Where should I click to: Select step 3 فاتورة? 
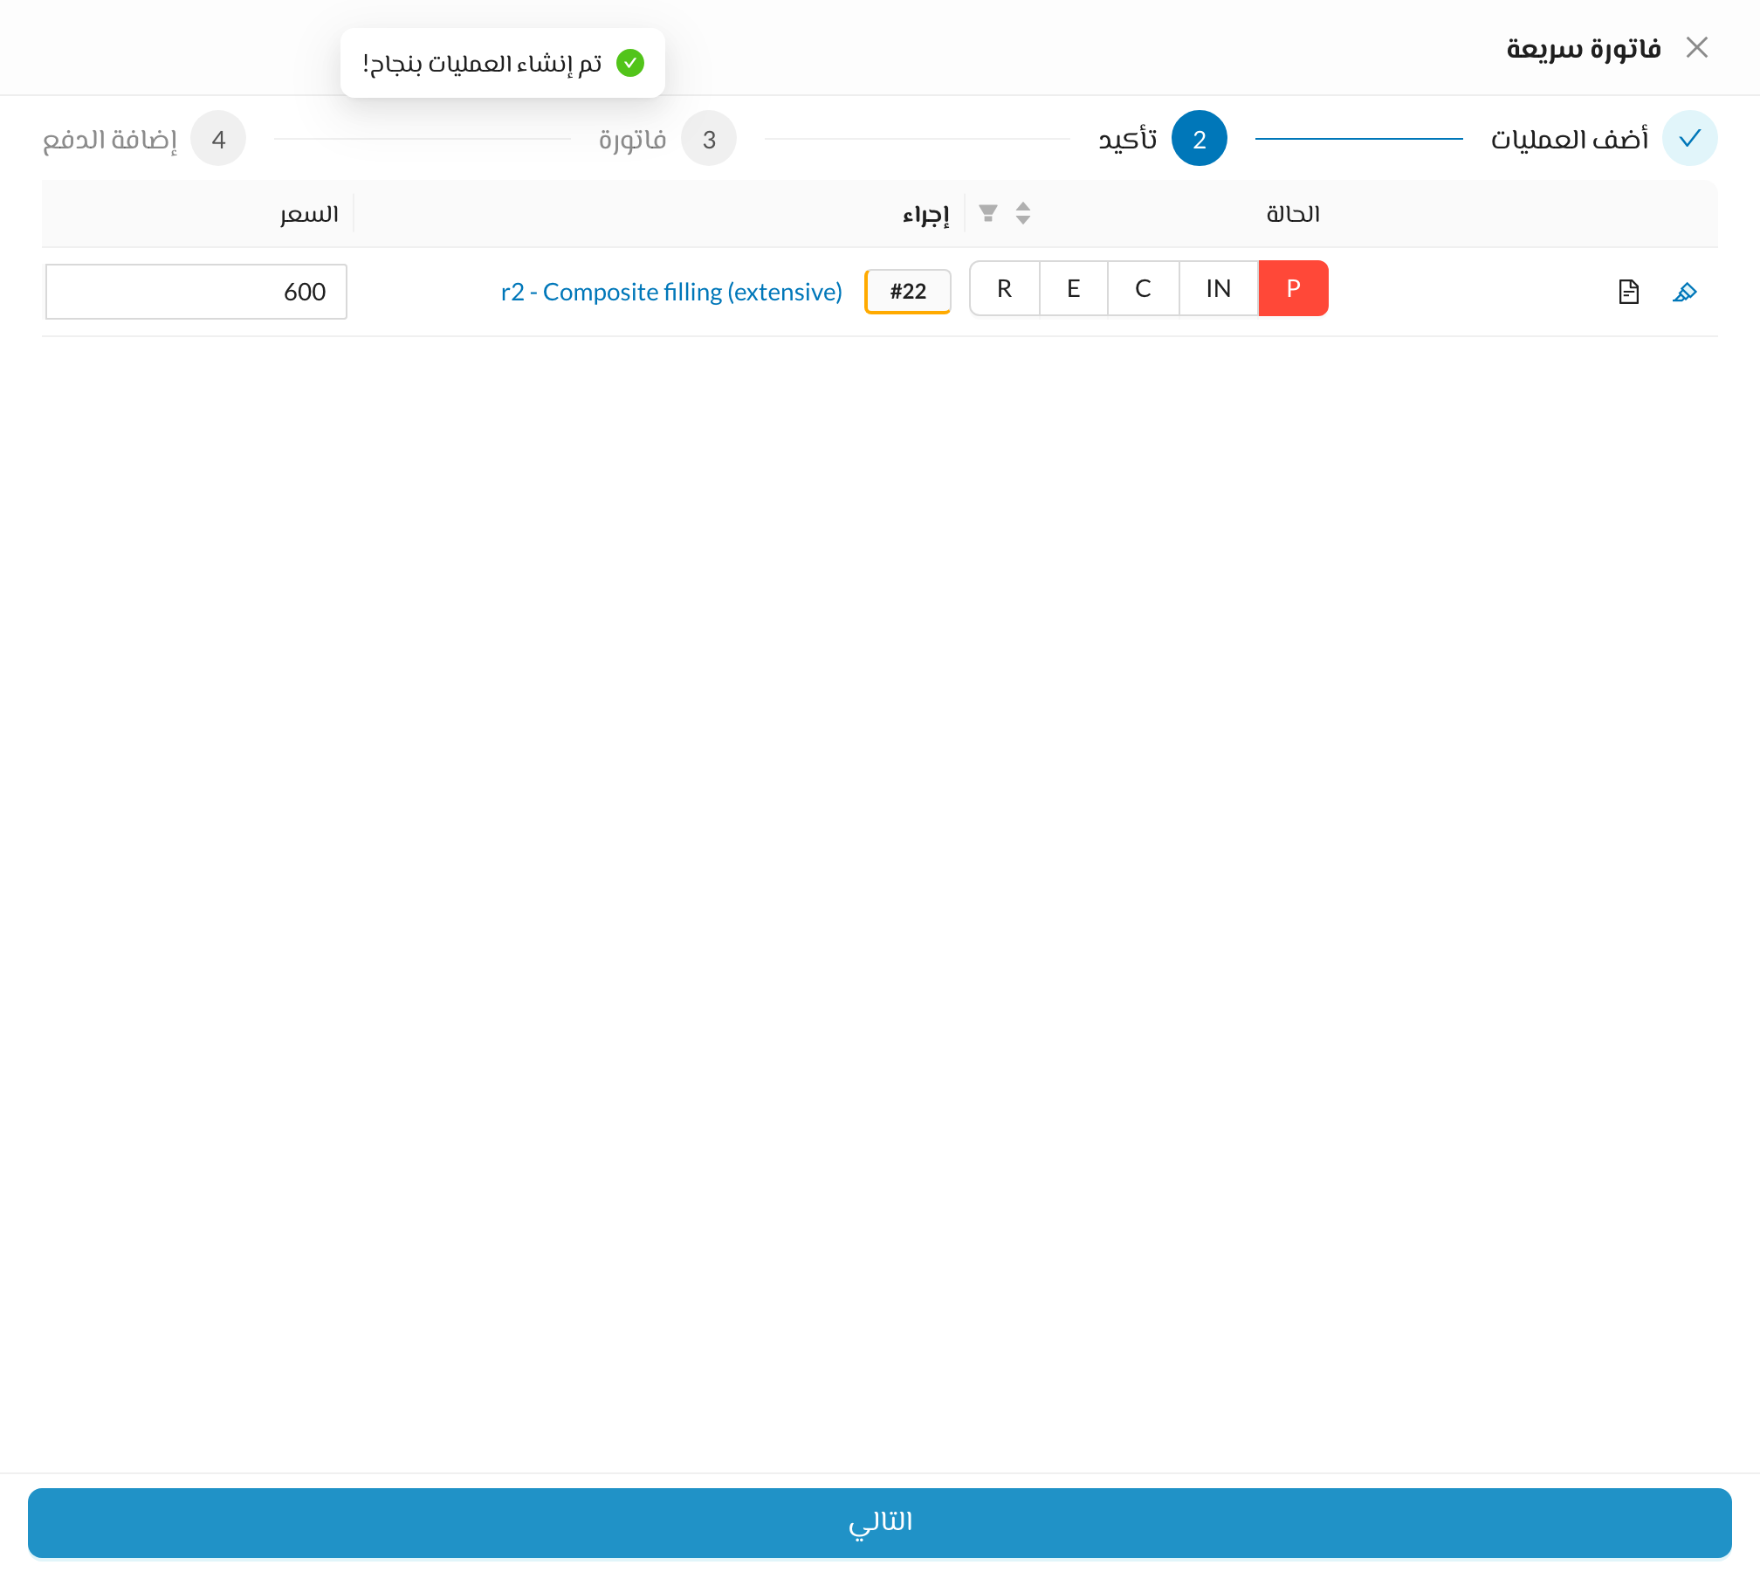(667, 138)
